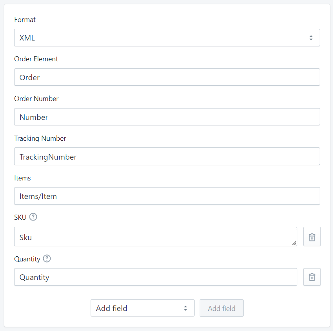Click the SKU label text
Viewport: 333px width, 331px height.
[x=20, y=217]
